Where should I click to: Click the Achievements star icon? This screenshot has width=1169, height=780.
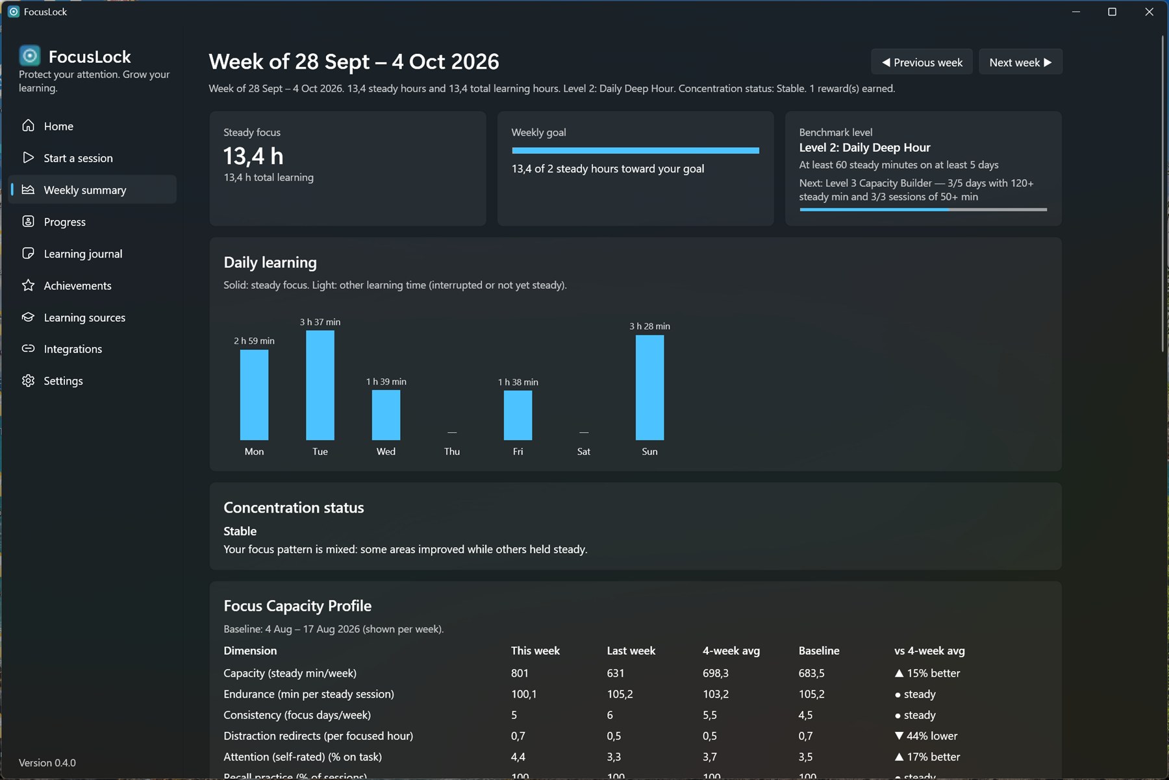tap(28, 285)
